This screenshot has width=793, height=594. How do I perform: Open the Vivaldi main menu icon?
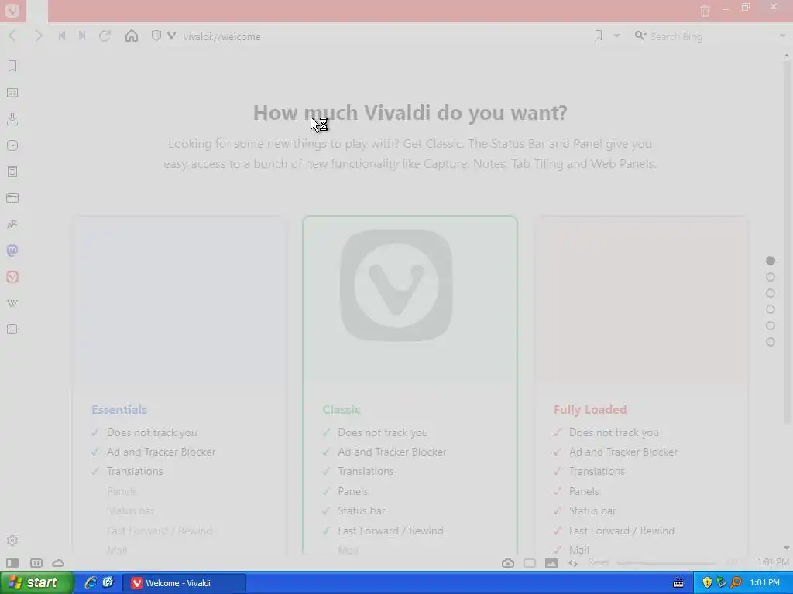(12, 11)
